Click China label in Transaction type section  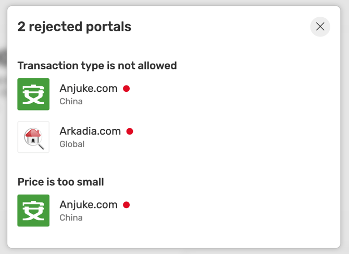71,101
